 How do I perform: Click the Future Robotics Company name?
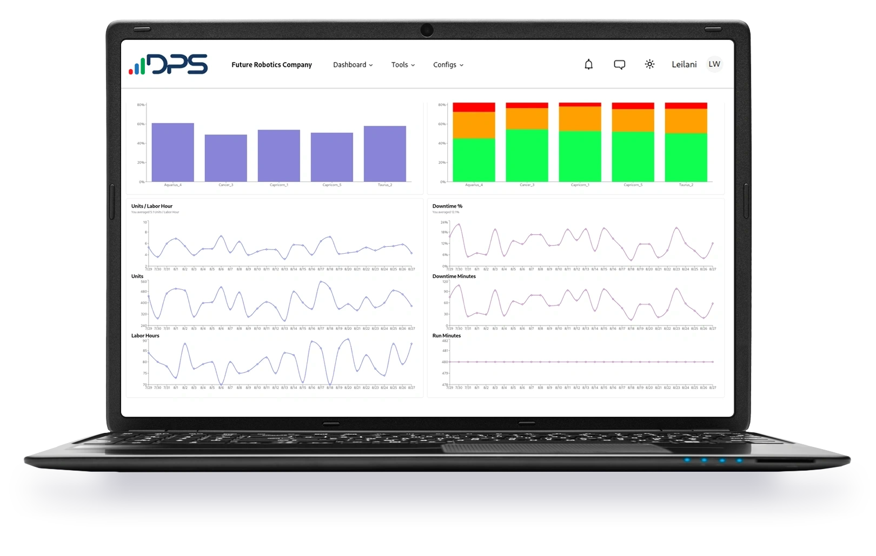271,65
